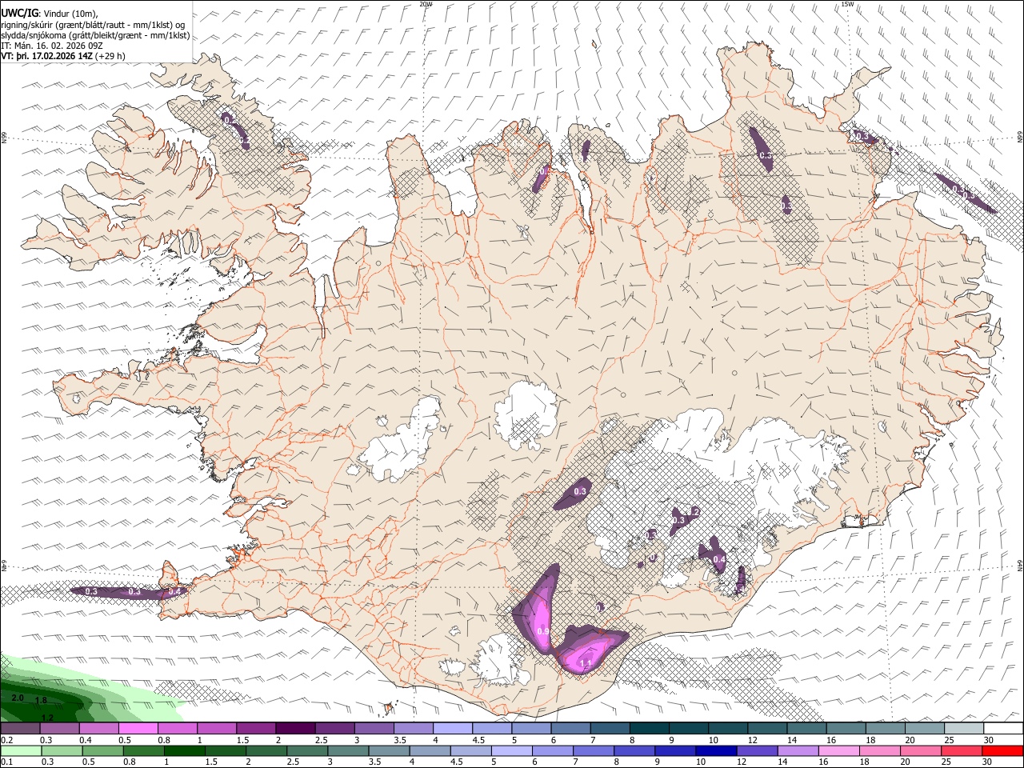The width and height of the screenshot is (1024, 768).
Task: Click the 'slydda/snjókoma' legend description line
Action: 95,35
